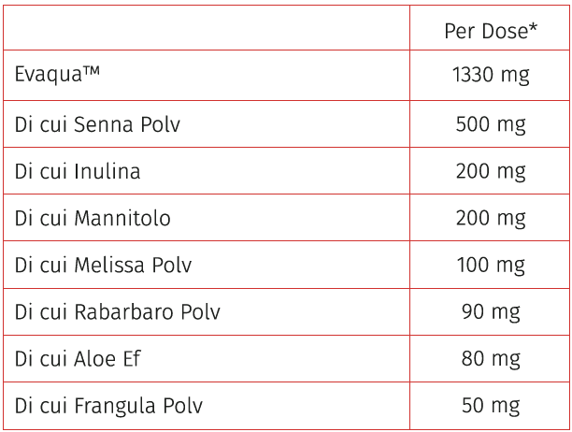This screenshot has width=572, height=432.
Task: Select the Di cui Melissa Polv label
Action: point(103,266)
